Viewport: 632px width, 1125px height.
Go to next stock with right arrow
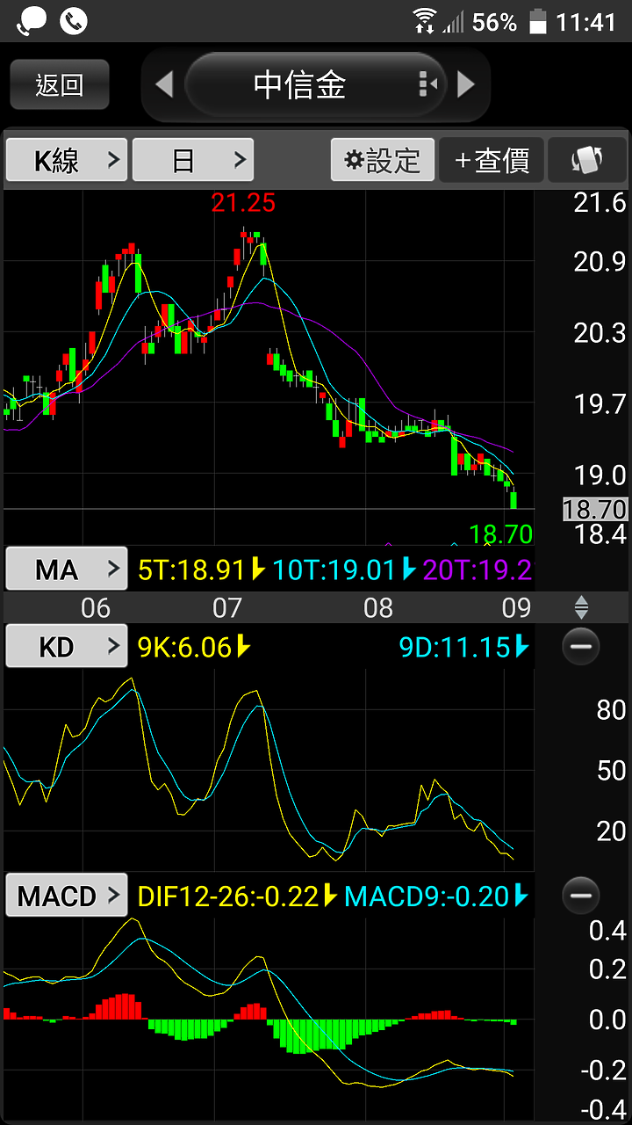[466, 84]
